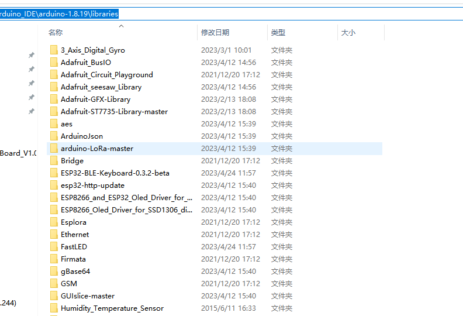Select the ESP32-BLE-Keyboard-0.3.2-beta folder name

[115, 173]
